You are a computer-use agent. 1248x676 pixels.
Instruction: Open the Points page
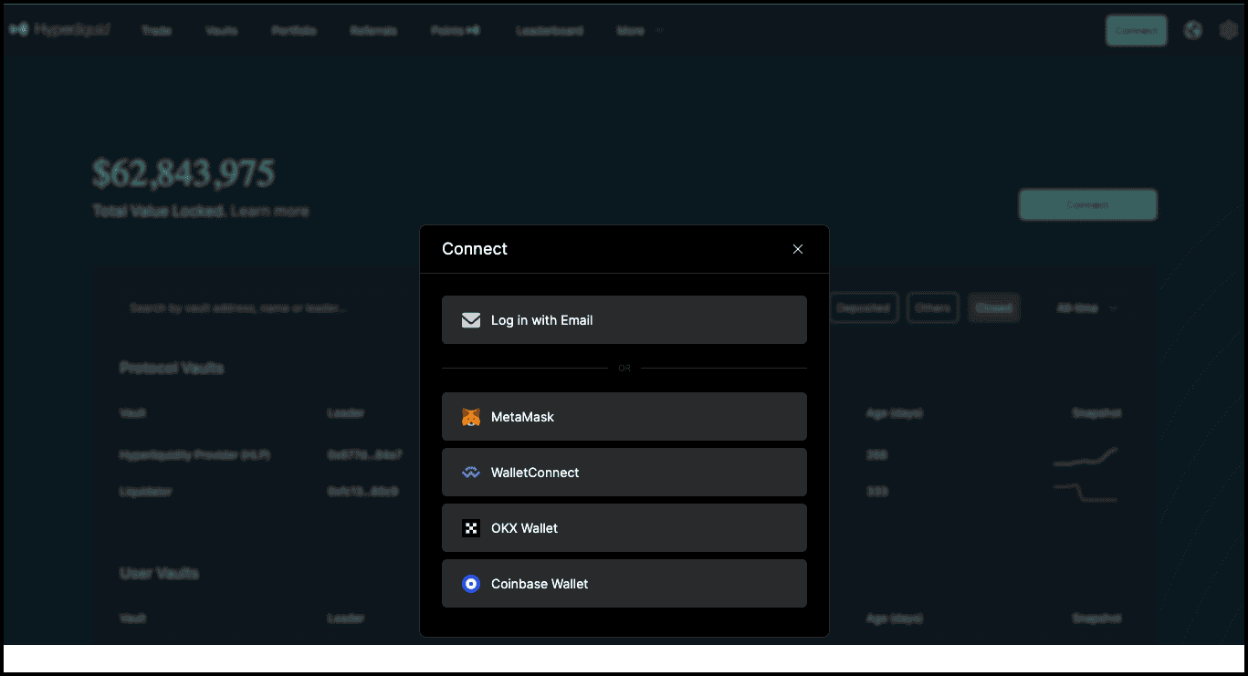coord(455,31)
